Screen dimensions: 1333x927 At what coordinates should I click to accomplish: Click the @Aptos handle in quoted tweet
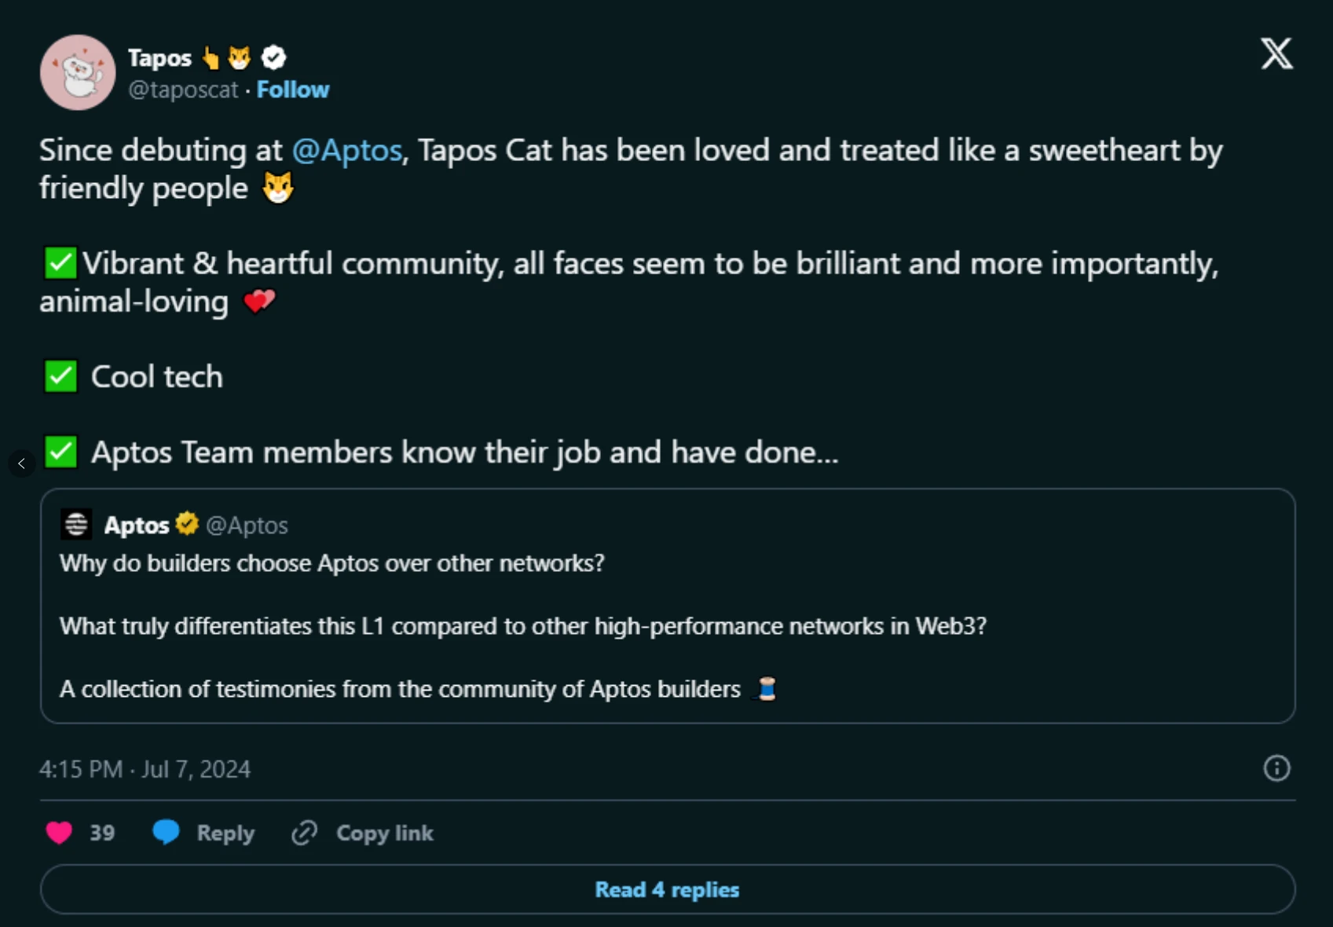(x=247, y=525)
